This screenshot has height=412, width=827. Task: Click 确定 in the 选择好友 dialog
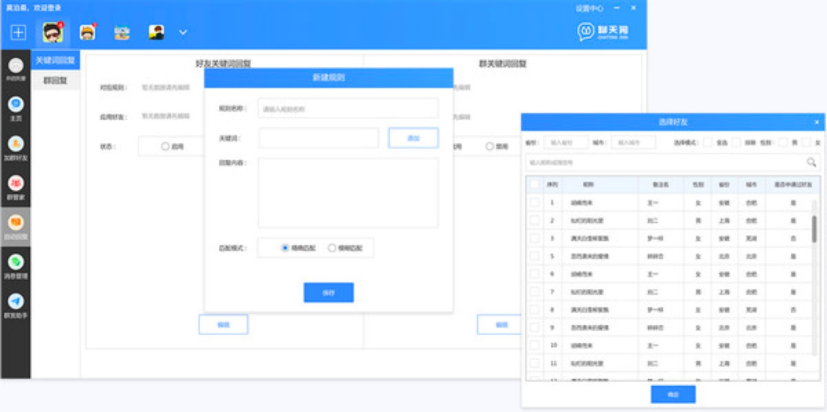click(673, 394)
